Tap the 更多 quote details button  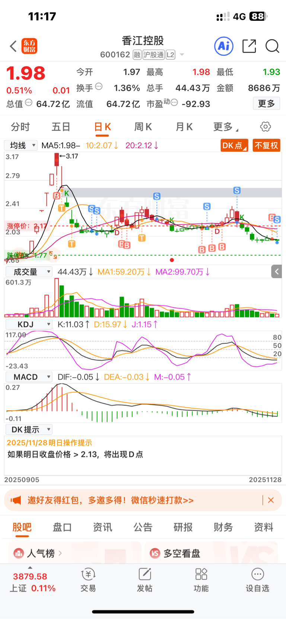pos(267,104)
